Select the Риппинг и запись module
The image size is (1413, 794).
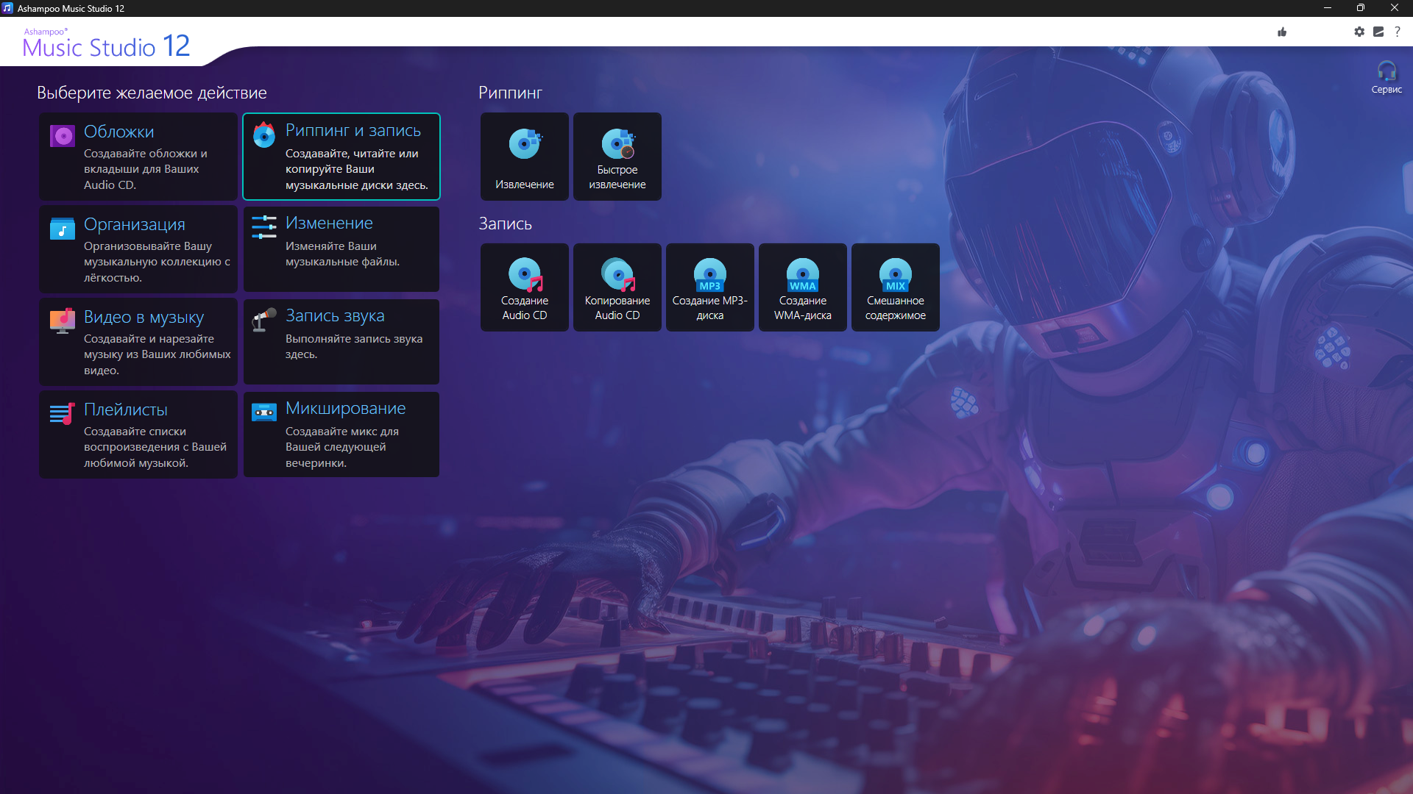pyautogui.click(x=341, y=157)
